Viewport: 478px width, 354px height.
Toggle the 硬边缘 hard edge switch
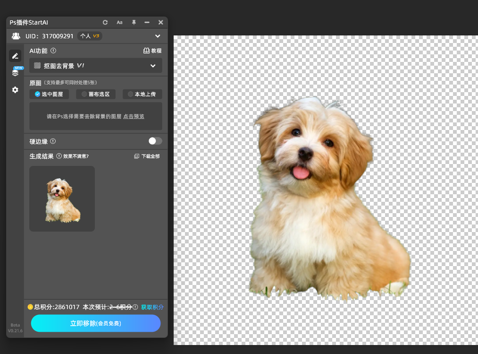(x=155, y=141)
